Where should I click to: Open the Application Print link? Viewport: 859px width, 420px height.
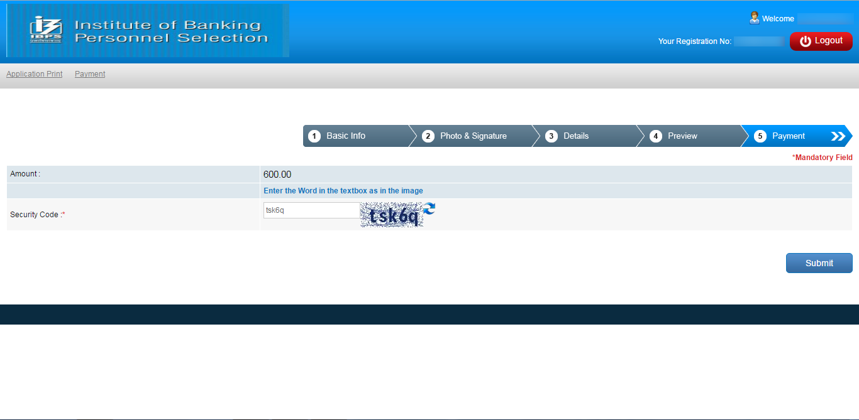click(x=35, y=74)
